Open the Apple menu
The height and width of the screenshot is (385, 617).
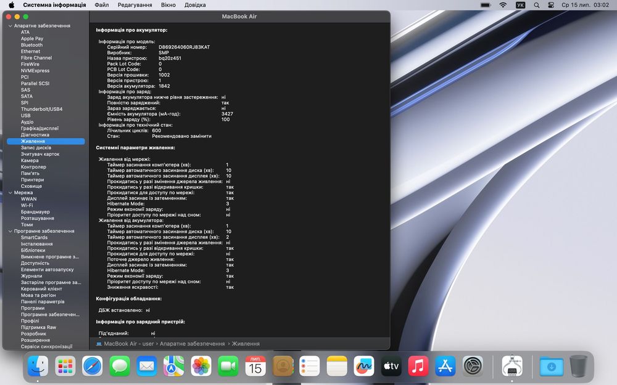click(11, 5)
